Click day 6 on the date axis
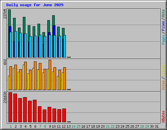The height and width of the screenshot is (130, 167). [35, 126]
